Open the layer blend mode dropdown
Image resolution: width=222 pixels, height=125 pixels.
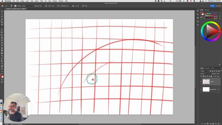tap(206, 74)
